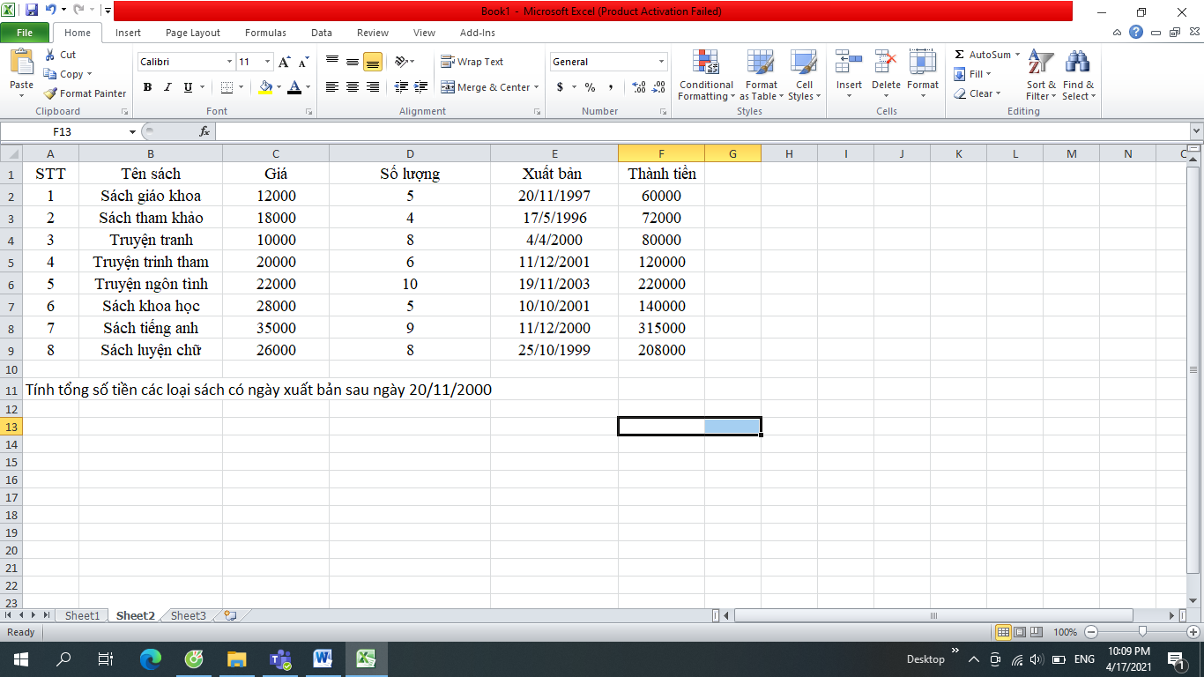
Task: Open the Merge & Center dropdown arrow
Action: coord(537,87)
